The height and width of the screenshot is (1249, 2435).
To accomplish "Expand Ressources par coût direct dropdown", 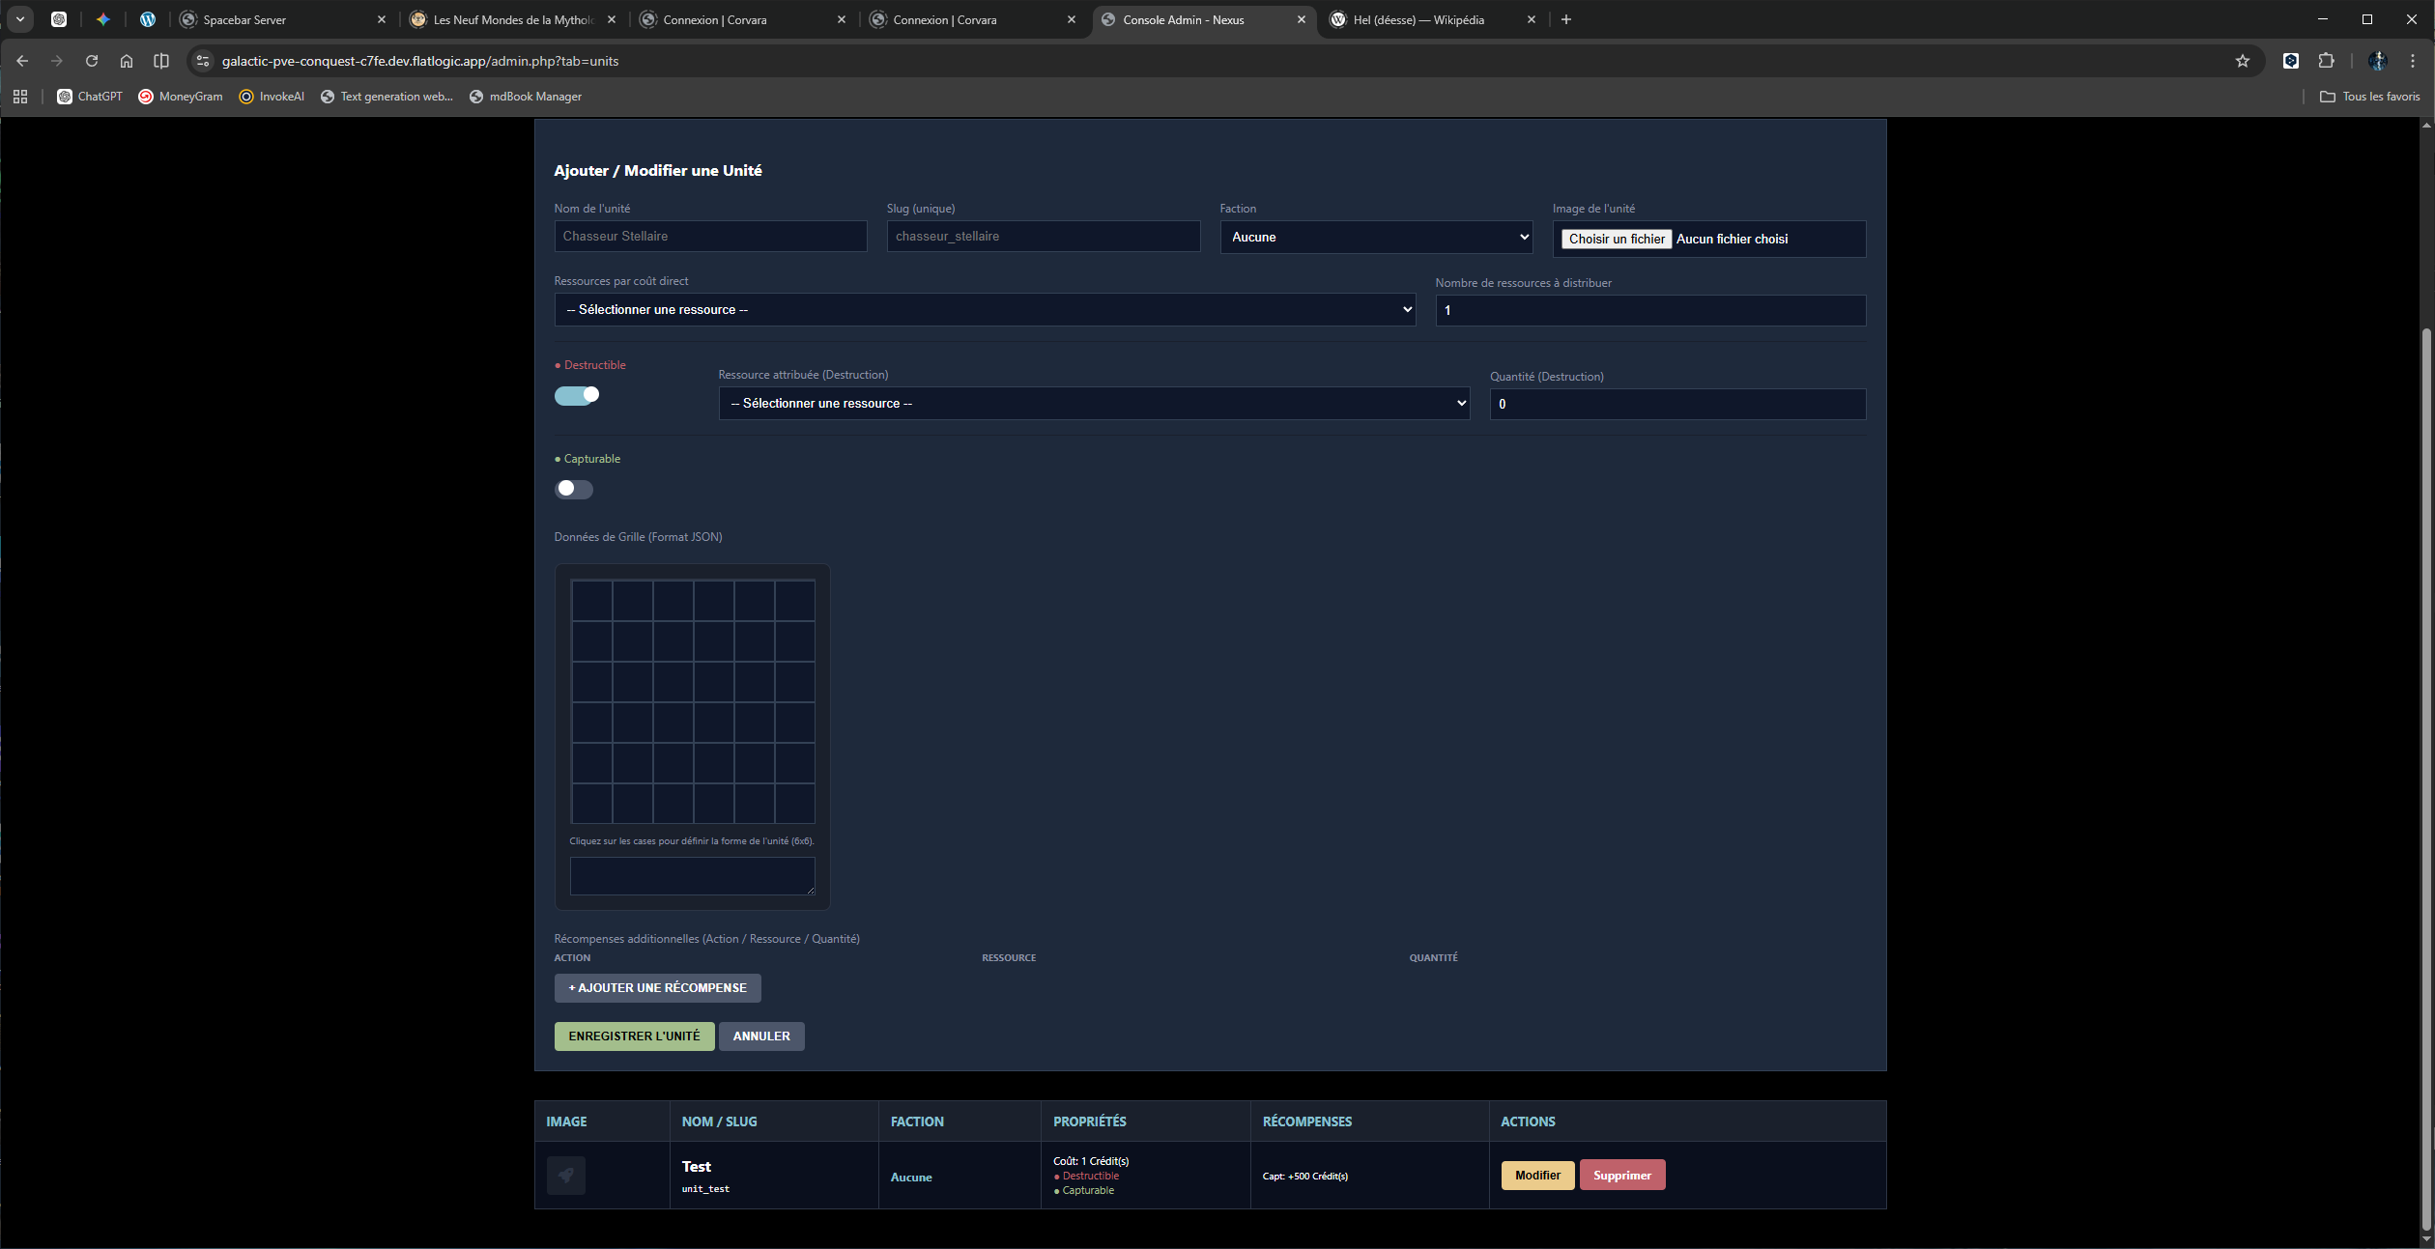I will 985,310.
